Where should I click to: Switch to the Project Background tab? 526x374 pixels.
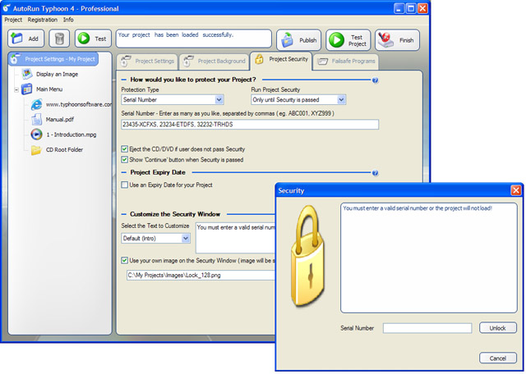[215, 62]
